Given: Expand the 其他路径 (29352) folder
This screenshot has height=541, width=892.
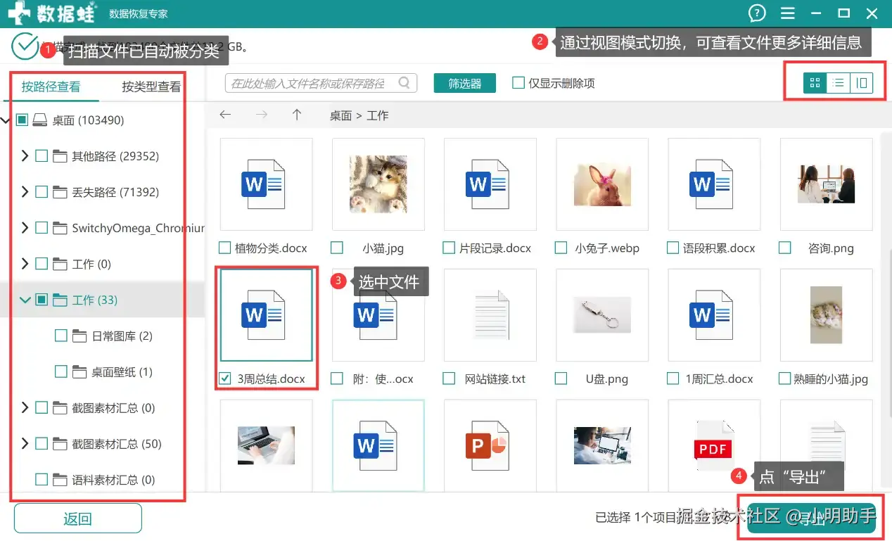Looking at the screenshot, I should 25,156.
